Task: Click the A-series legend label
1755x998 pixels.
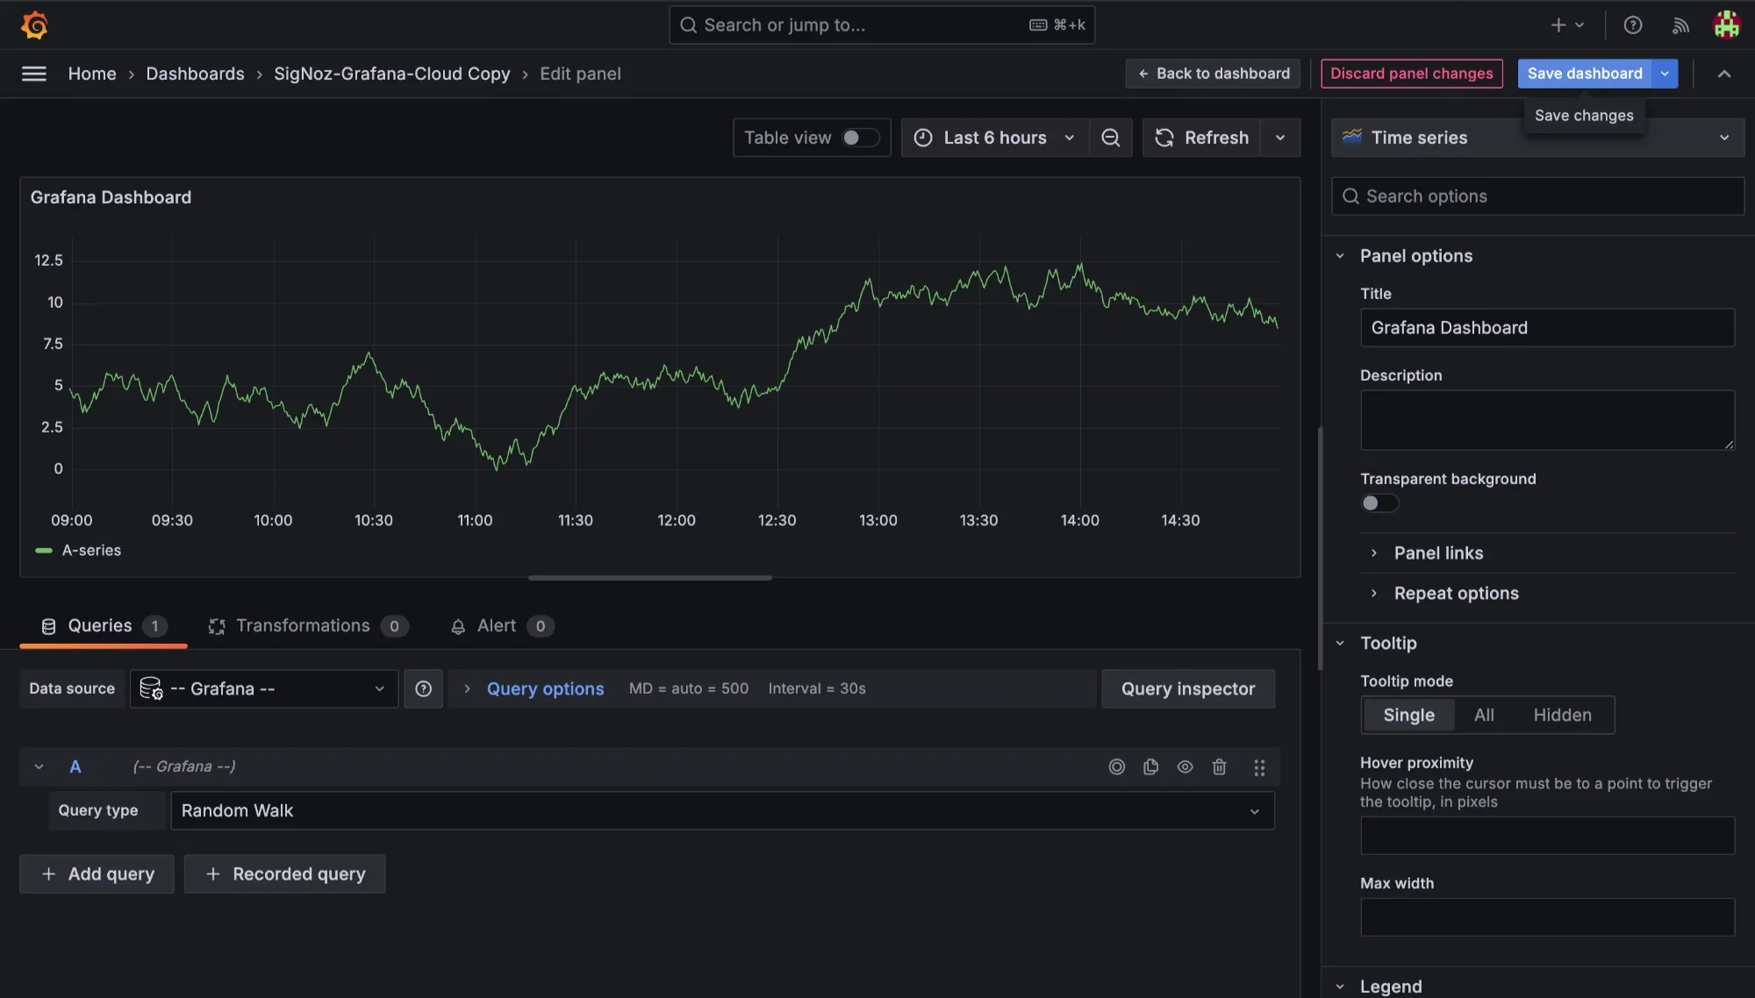Action: [x=91, y=551]
